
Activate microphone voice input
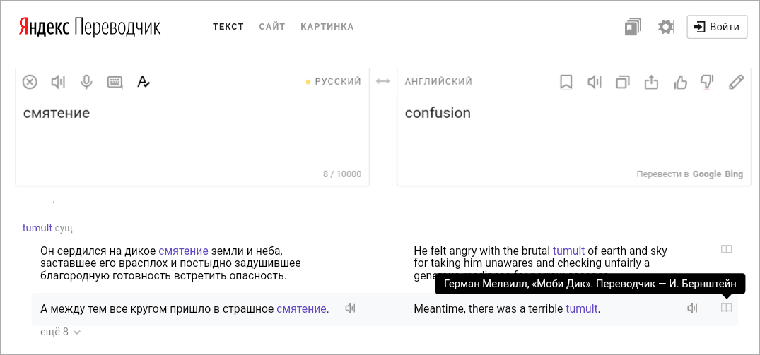tap(86, 82)
